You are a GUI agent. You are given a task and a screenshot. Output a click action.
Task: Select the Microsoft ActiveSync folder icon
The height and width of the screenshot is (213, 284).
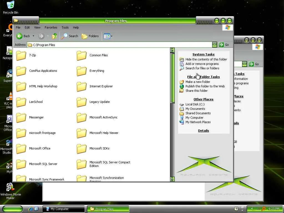point(82,118)
